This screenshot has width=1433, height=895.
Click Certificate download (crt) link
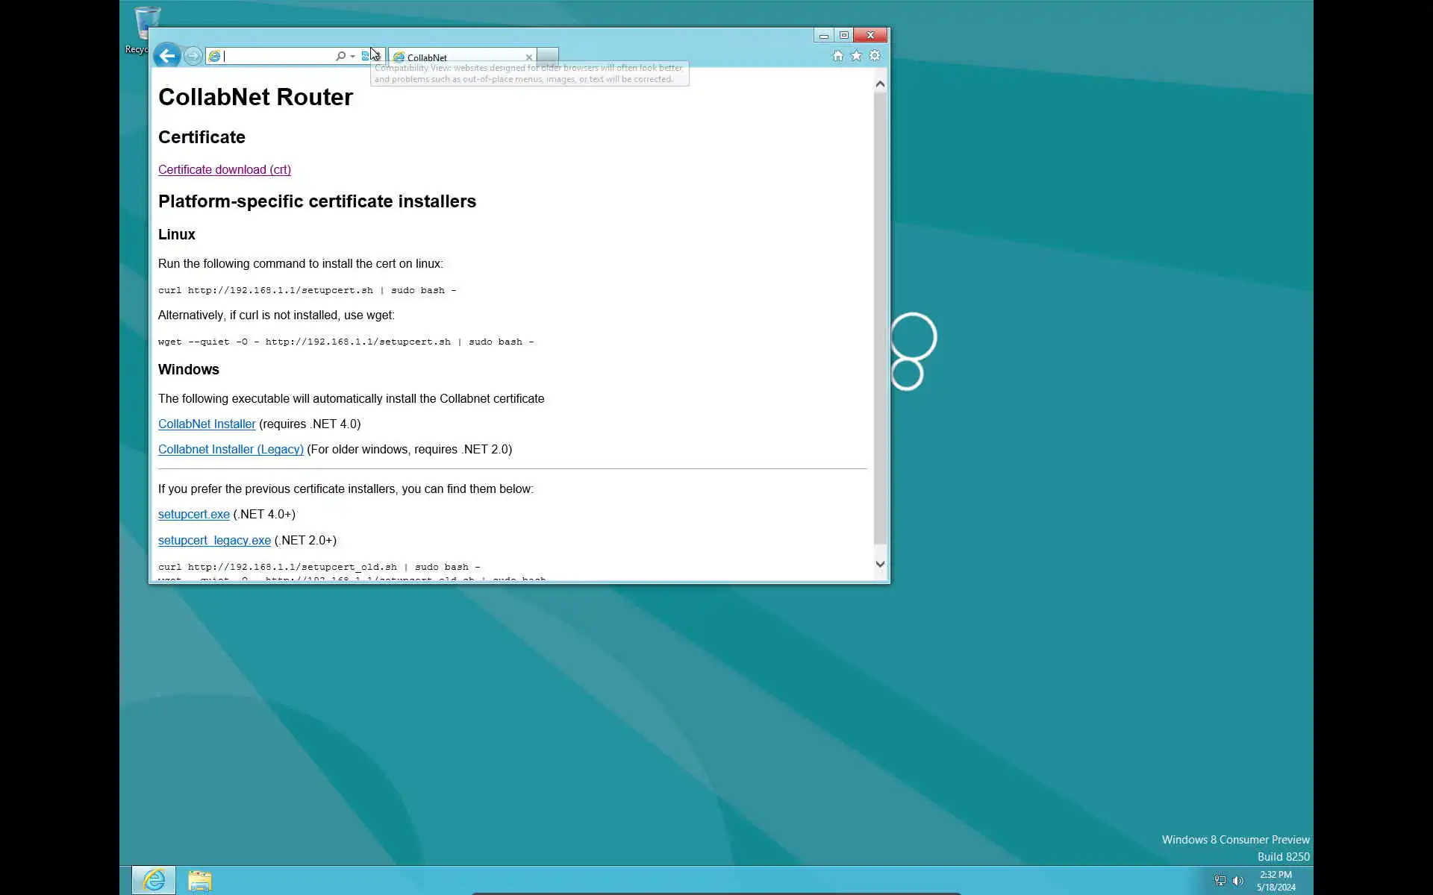[224, 170]
